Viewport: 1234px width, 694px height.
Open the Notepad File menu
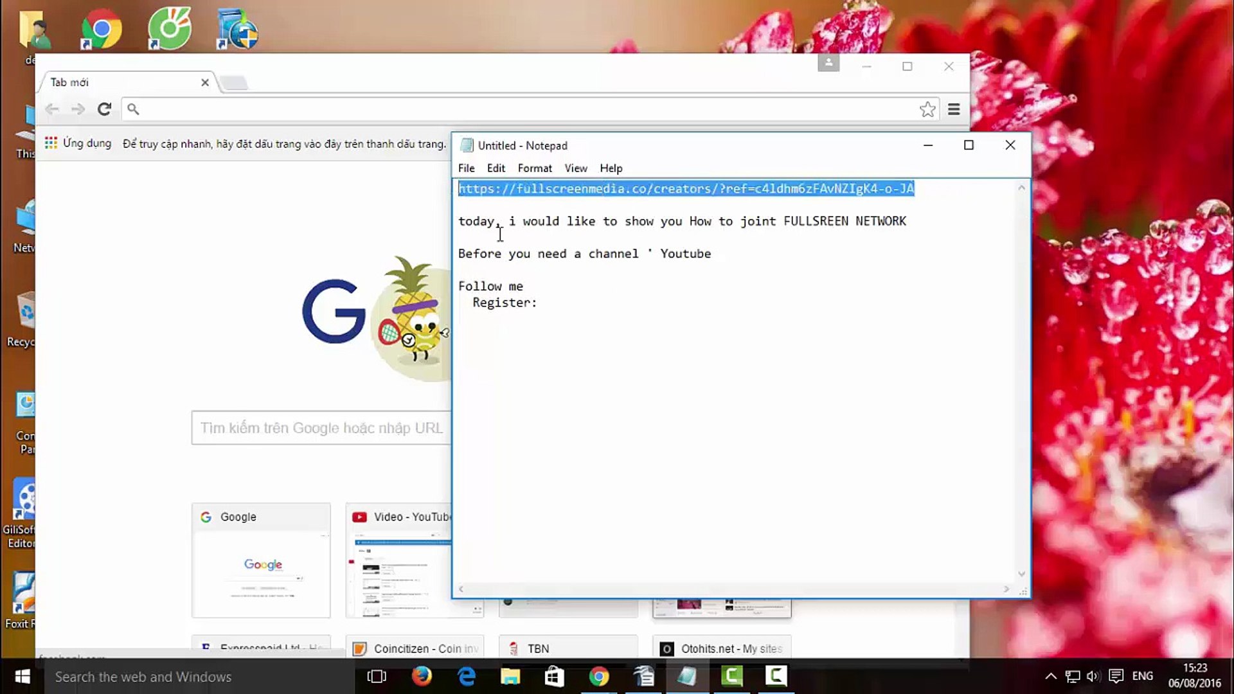pos(466,168)
